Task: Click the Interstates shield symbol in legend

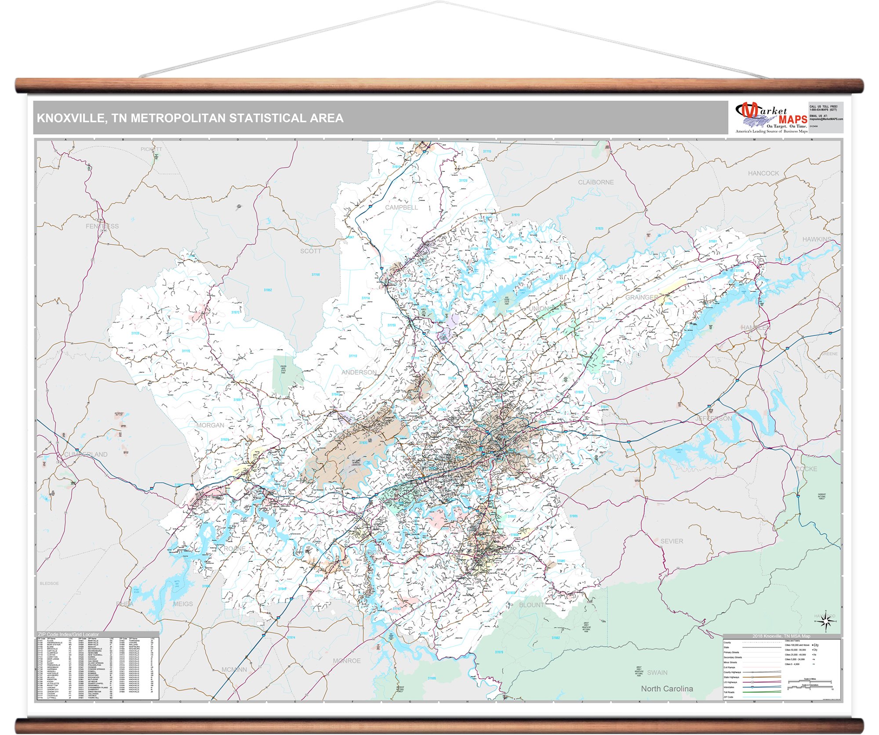Action: [752, 687]
